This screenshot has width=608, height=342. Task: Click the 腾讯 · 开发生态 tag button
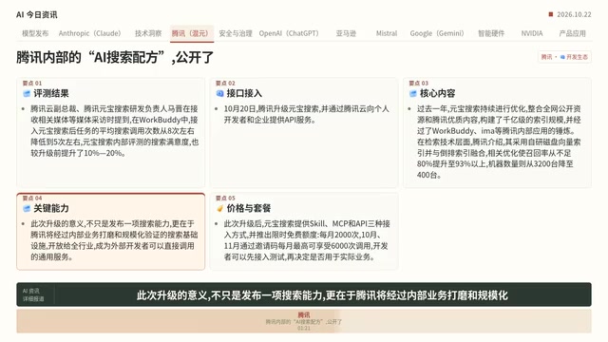(x=564, y=57)
